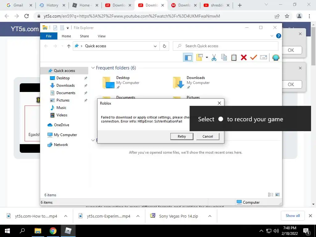Open options for yt5s.com-How to mp4 download
The image size is (316, 237).
(66, 216)
